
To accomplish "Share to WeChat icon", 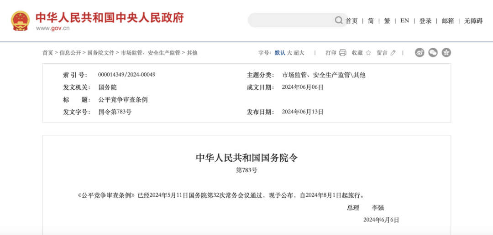I will click(x=433, y=52).
